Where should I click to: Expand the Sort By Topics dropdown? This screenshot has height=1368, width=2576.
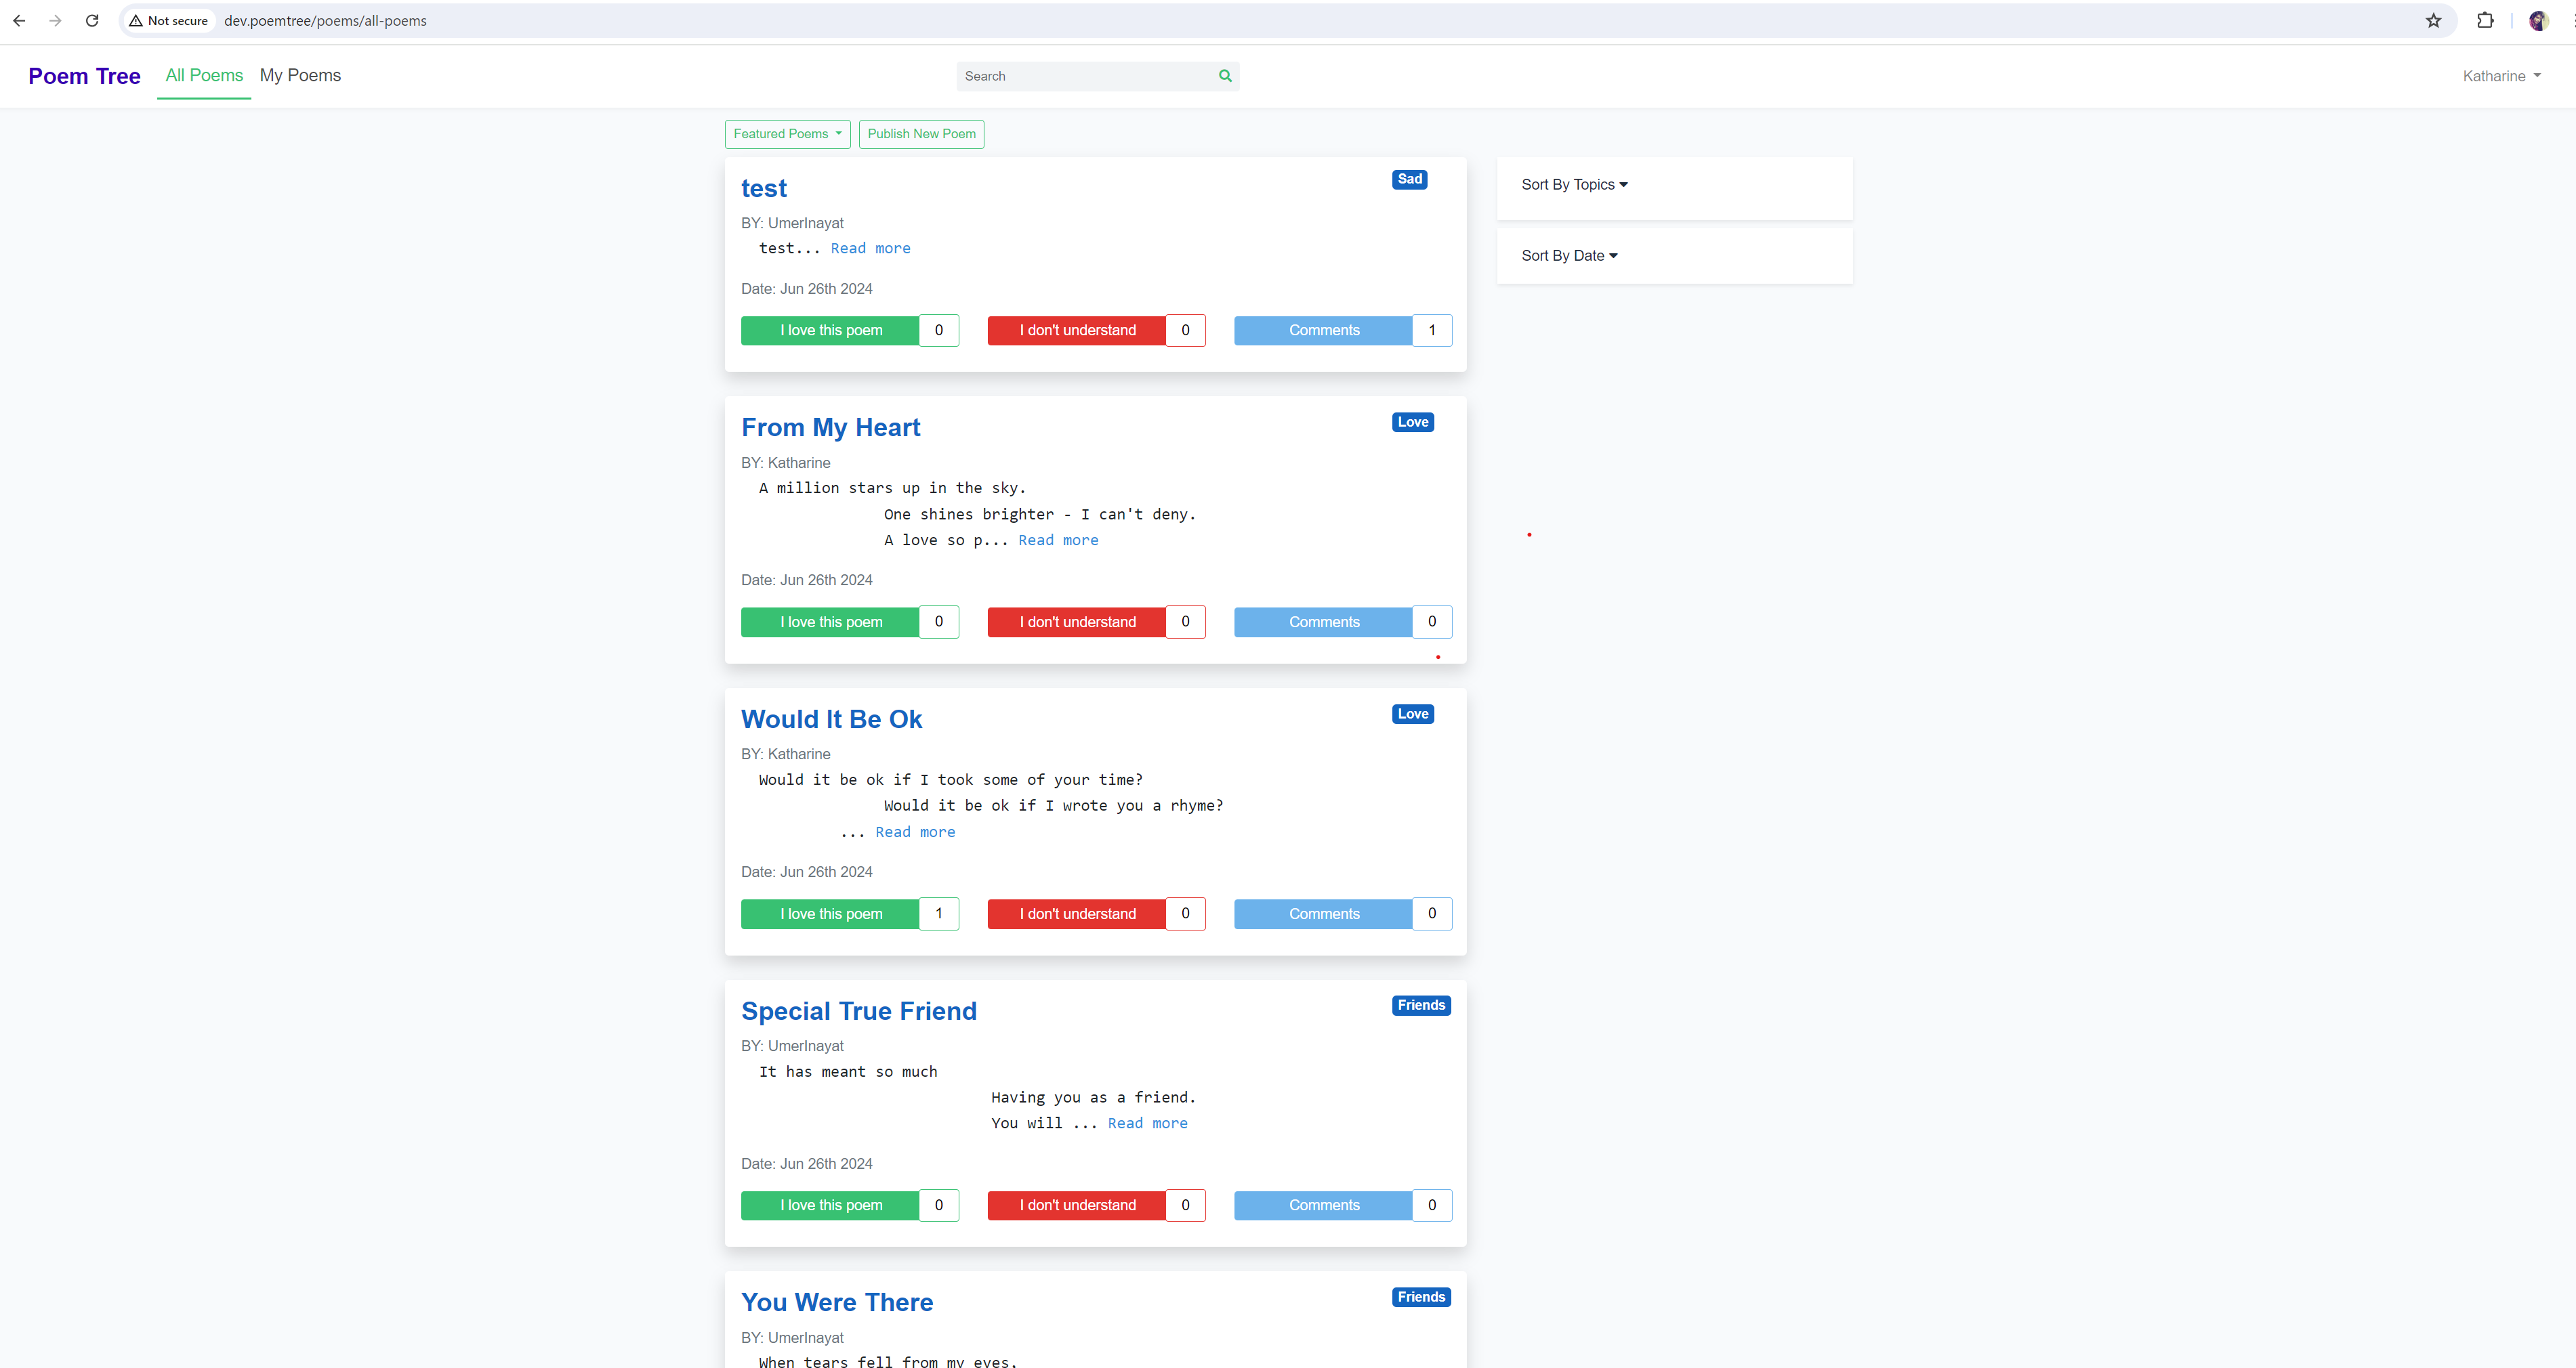(x=1573, y=184)
